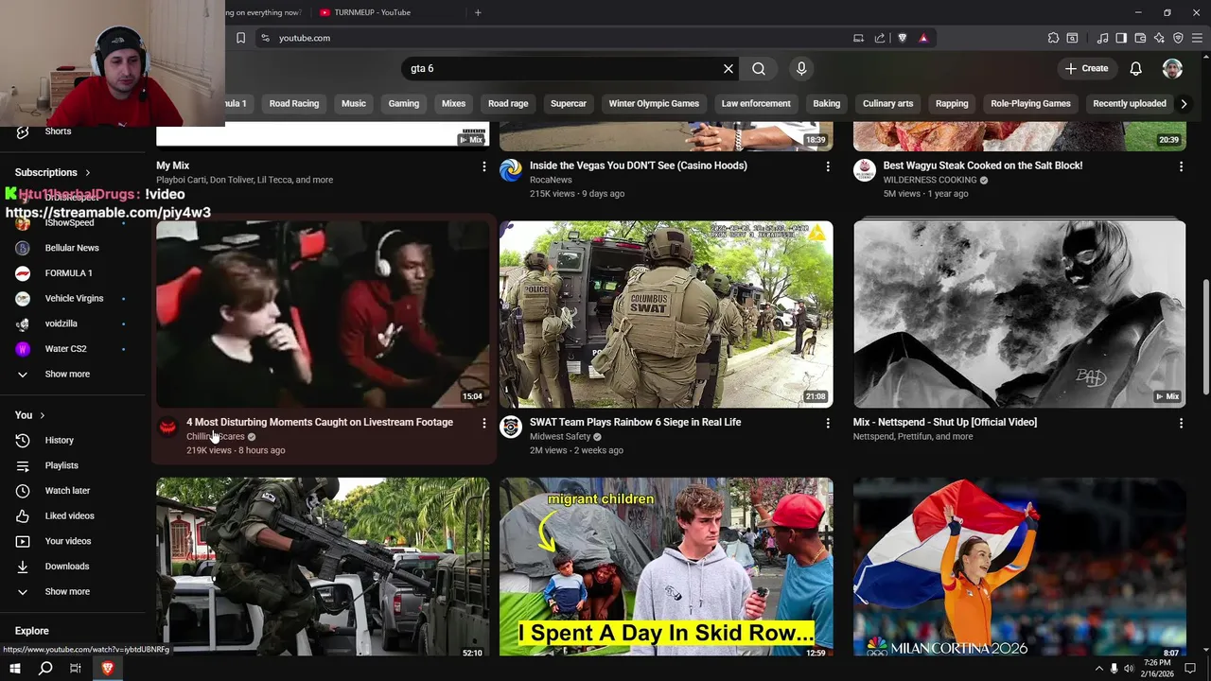Open a new browser tab
Image resolution: width=1211 pixels, height=681 pixels.
point(478,12)
